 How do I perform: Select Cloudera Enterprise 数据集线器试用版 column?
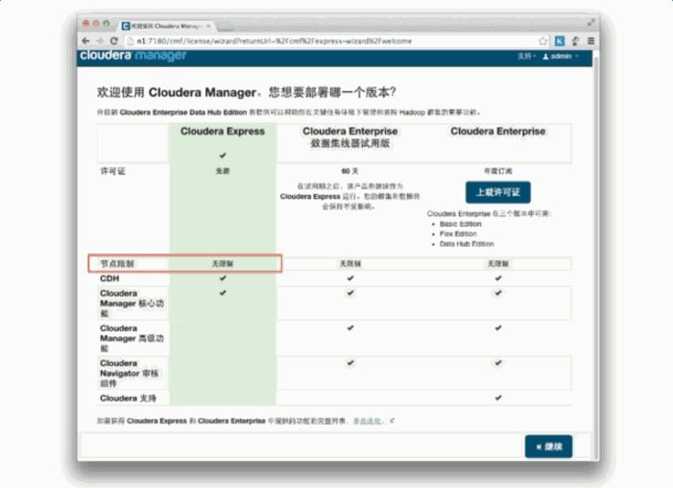click(350, 137)
